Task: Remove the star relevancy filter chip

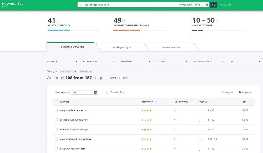Action: tap(75, 71)
